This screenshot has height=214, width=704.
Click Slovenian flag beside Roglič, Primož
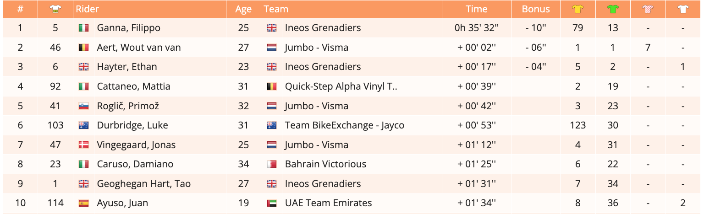tap(83, 106)
